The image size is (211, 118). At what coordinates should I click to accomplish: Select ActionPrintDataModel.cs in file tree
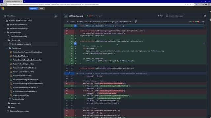(22, 76)
